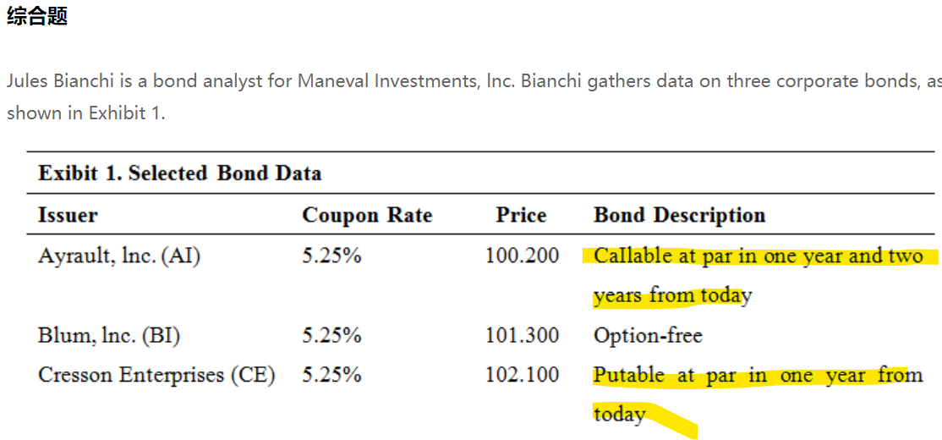Click the 综合题 heading
The width and height of the screenshot is (942, 440).
[x=37, y=16]
